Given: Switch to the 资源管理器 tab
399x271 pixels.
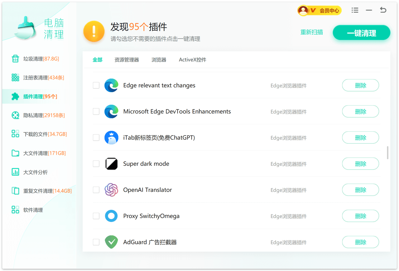Looking at the screenshot, I should [x=127, y=60].
